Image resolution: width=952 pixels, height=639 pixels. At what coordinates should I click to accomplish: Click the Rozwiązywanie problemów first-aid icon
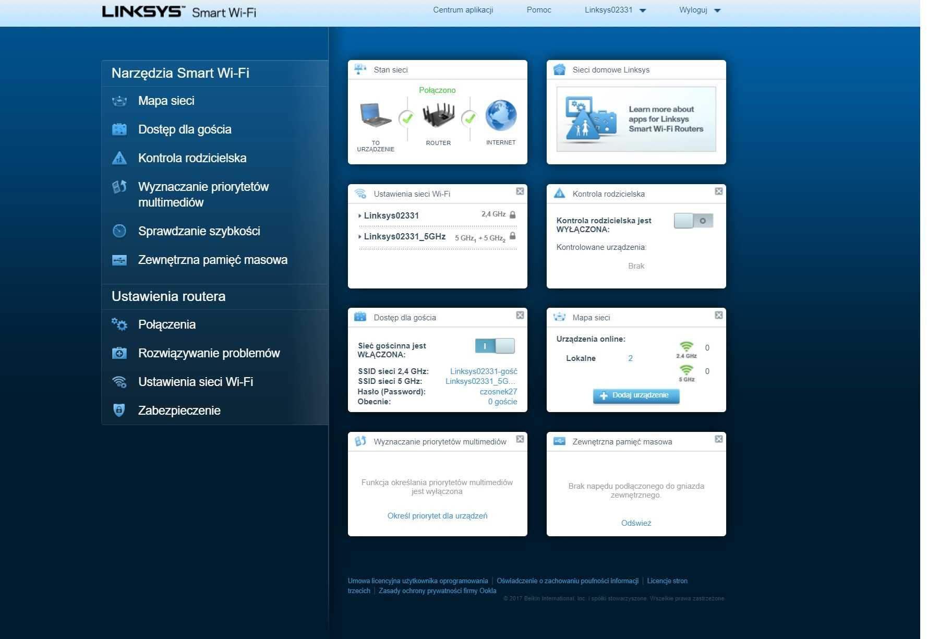click(x=119, y=353)
